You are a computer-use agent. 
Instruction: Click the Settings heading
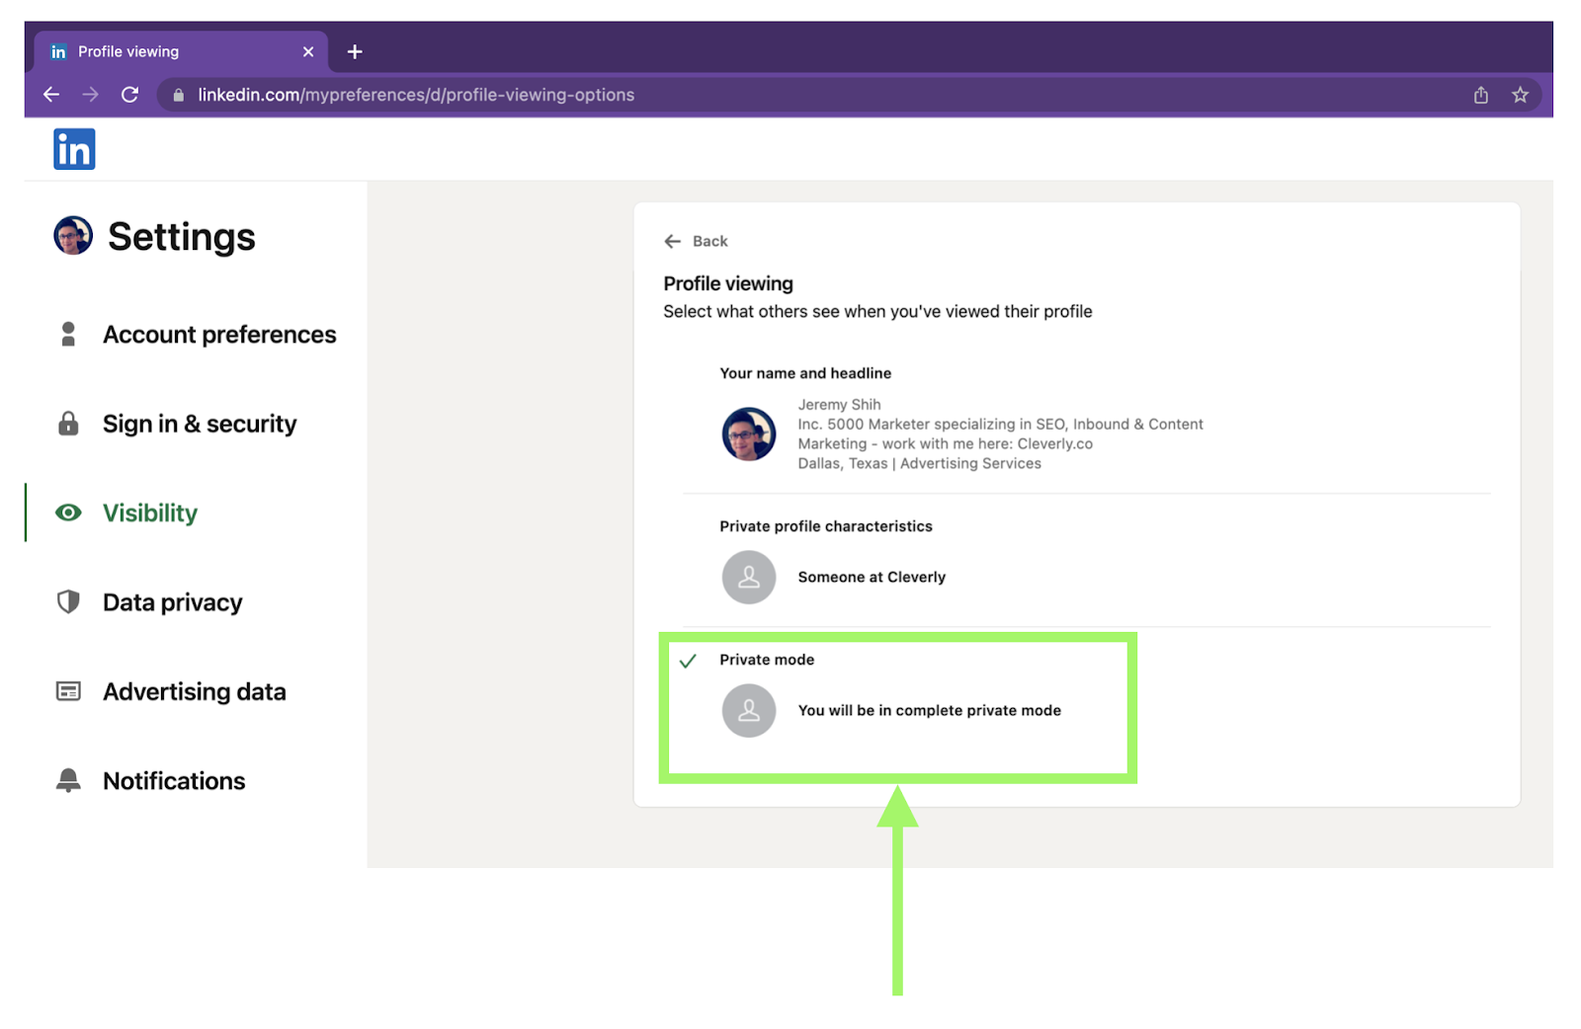[182, 237]
